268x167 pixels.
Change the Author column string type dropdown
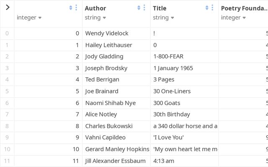coord(95,18)
